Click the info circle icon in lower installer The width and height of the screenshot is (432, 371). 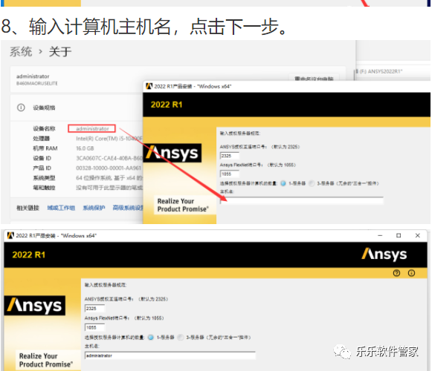[x=411, y=273]
